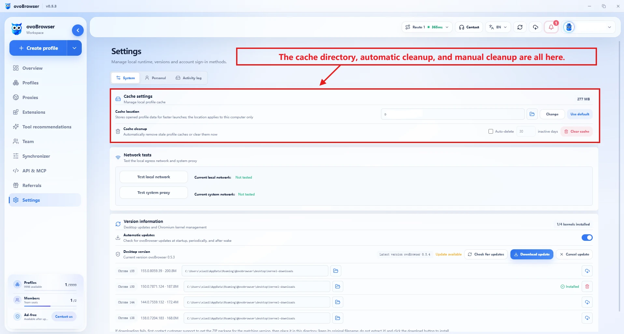Click the page vertical scrollbar
Screen dimensions: 624x334
pos(619,176)
